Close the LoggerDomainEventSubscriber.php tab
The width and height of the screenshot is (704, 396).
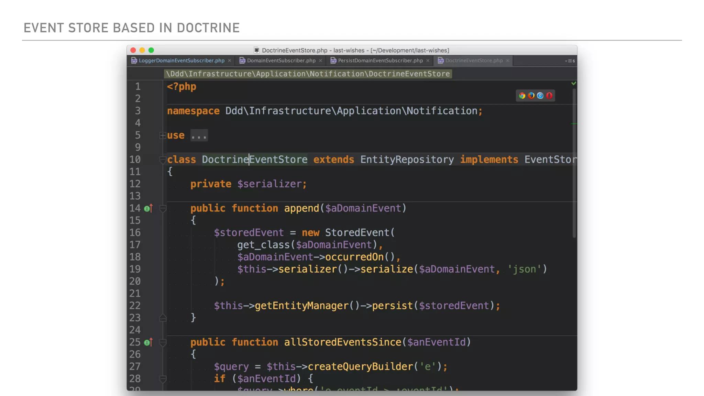pyautogui.click(x=230, y=60)
